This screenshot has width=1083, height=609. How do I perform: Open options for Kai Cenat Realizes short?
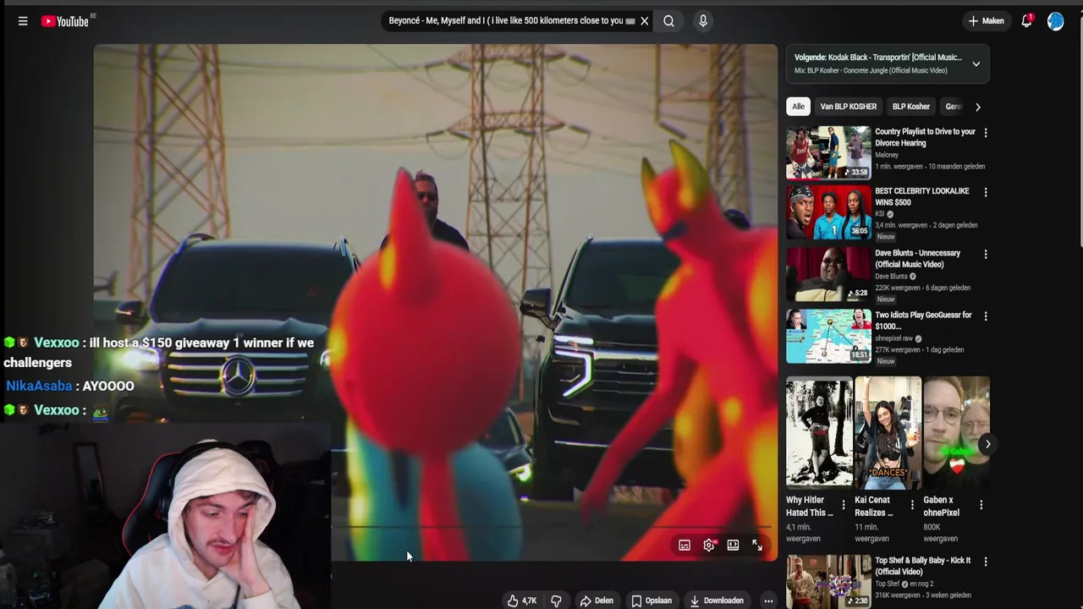point(911,505)
